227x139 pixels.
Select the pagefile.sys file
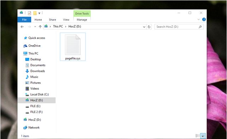[73, 47]
